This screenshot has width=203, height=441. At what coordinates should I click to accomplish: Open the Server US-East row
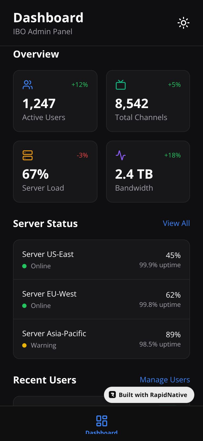pos(101,260)
